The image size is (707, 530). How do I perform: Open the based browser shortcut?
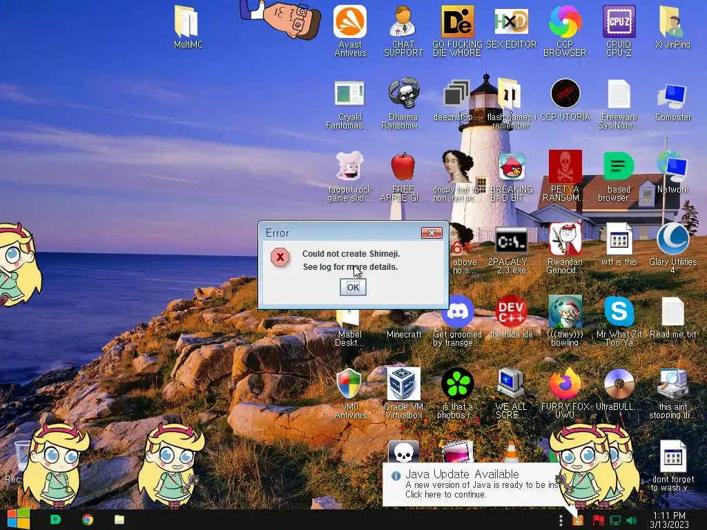[x=619, y=177]
